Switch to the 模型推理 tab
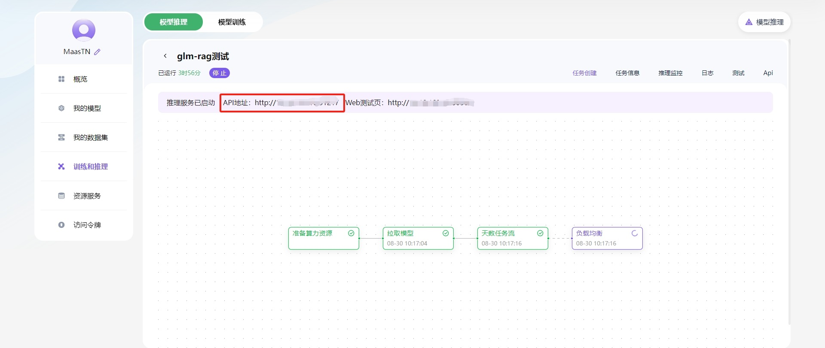The width and height of the screenshot is (825, 348). coord(174,22)
